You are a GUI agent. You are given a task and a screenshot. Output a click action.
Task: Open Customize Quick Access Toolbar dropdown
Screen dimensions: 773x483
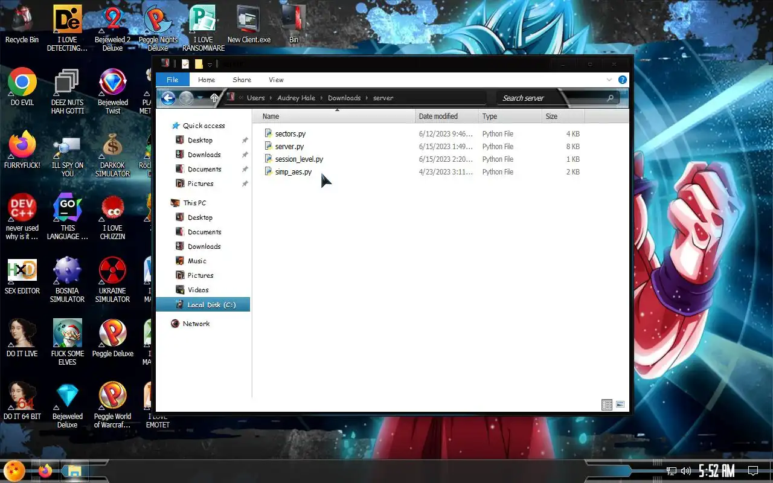click(210, 65)
